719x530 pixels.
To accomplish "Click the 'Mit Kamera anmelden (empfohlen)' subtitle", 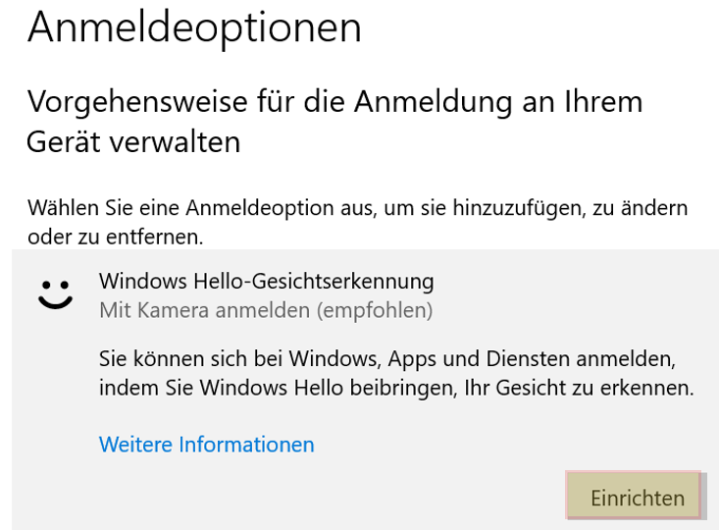I will pyautogui.click(x=266, y=311).
